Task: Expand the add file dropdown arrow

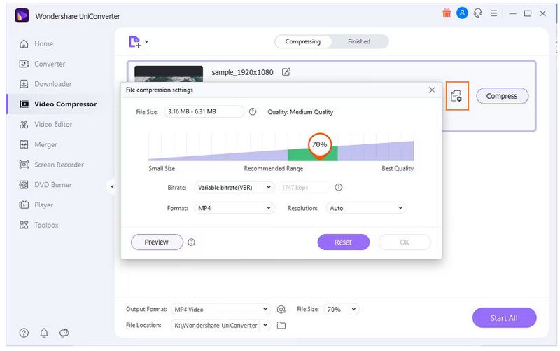Action: coord(146,41)
